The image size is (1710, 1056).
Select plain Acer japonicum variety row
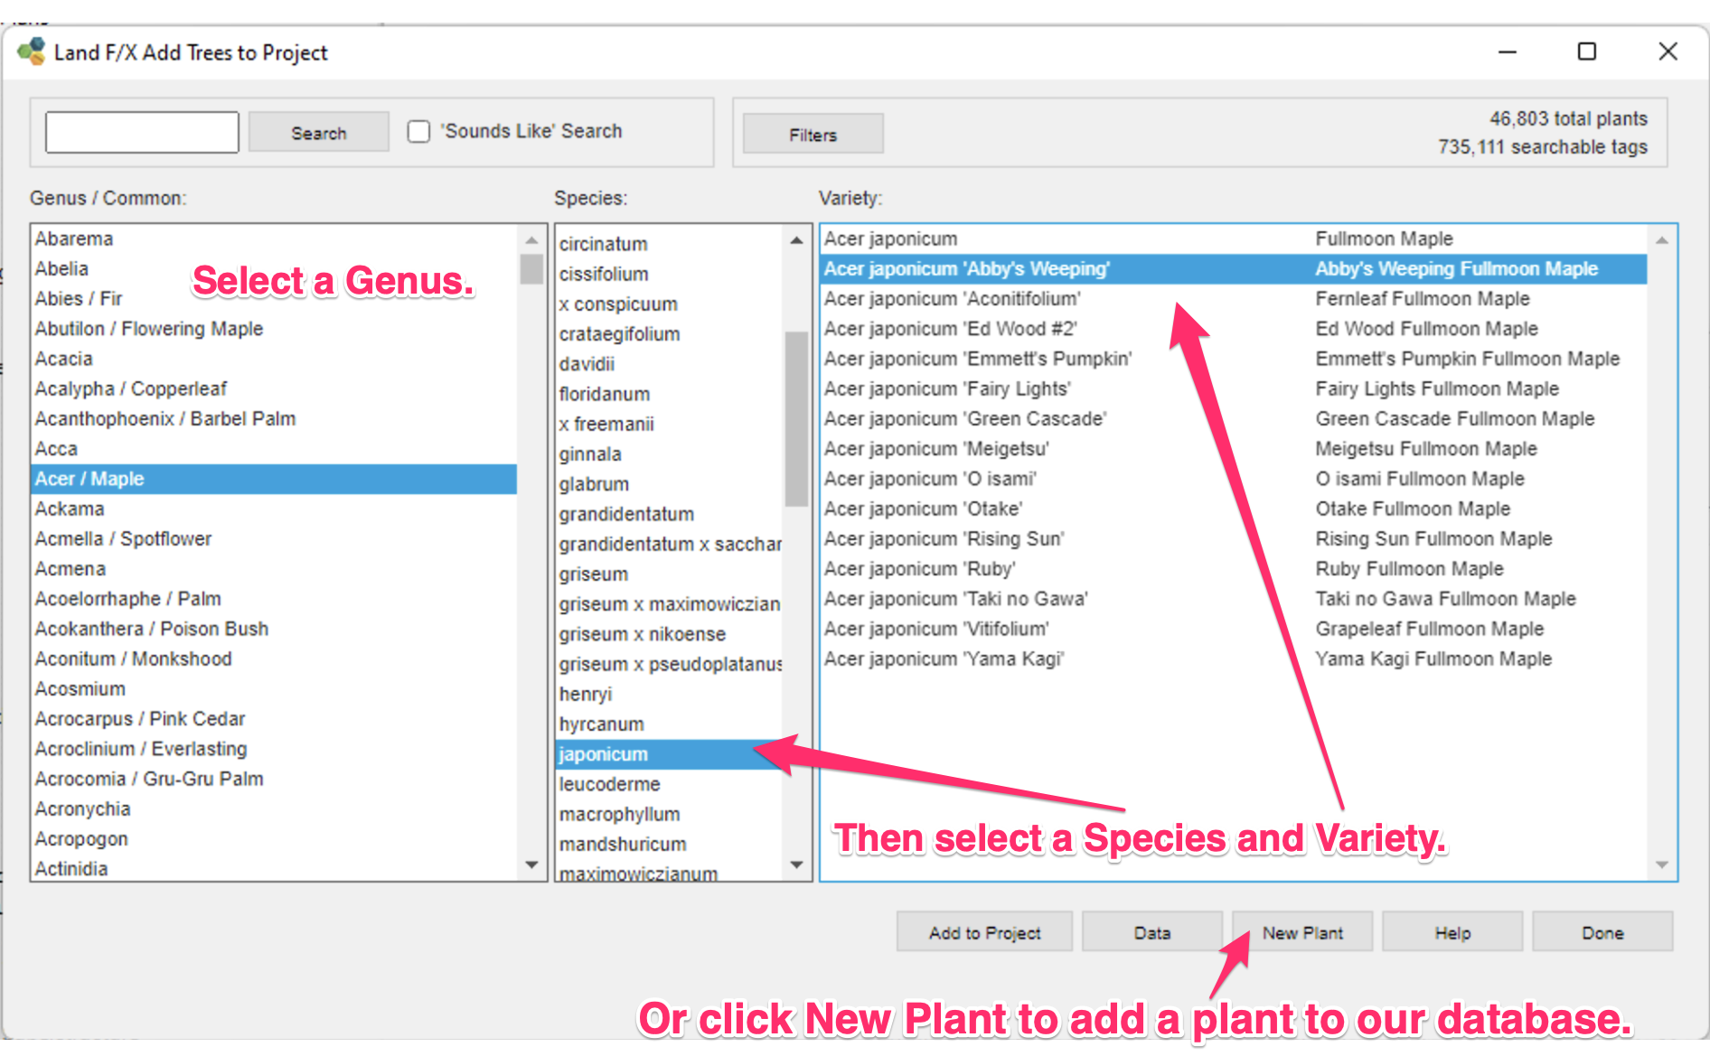1234,238
